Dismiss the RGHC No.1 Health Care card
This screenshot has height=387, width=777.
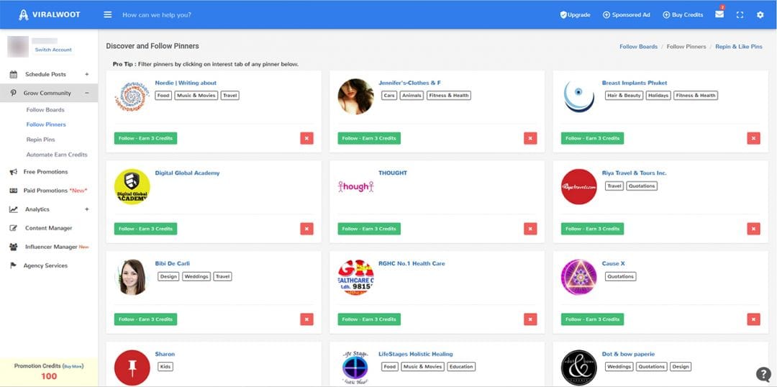(530, 319)
